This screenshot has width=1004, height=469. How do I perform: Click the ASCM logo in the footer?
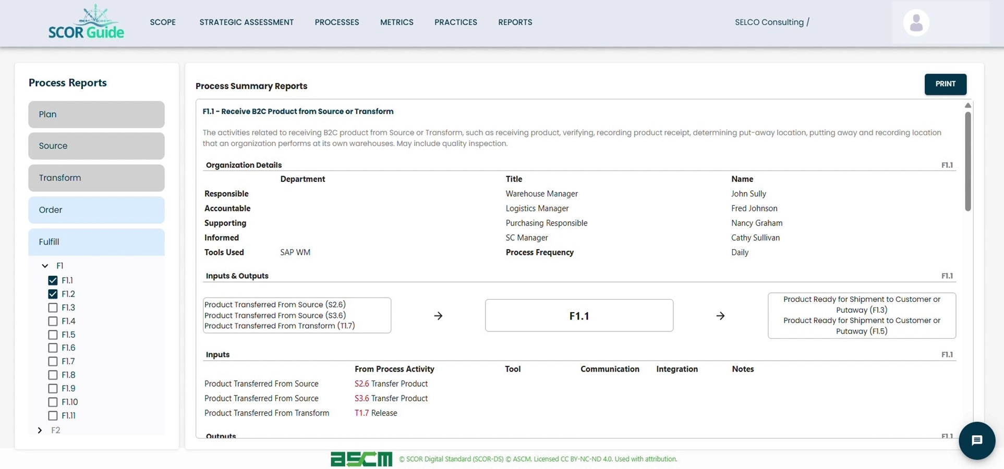[x=361, y=459]
